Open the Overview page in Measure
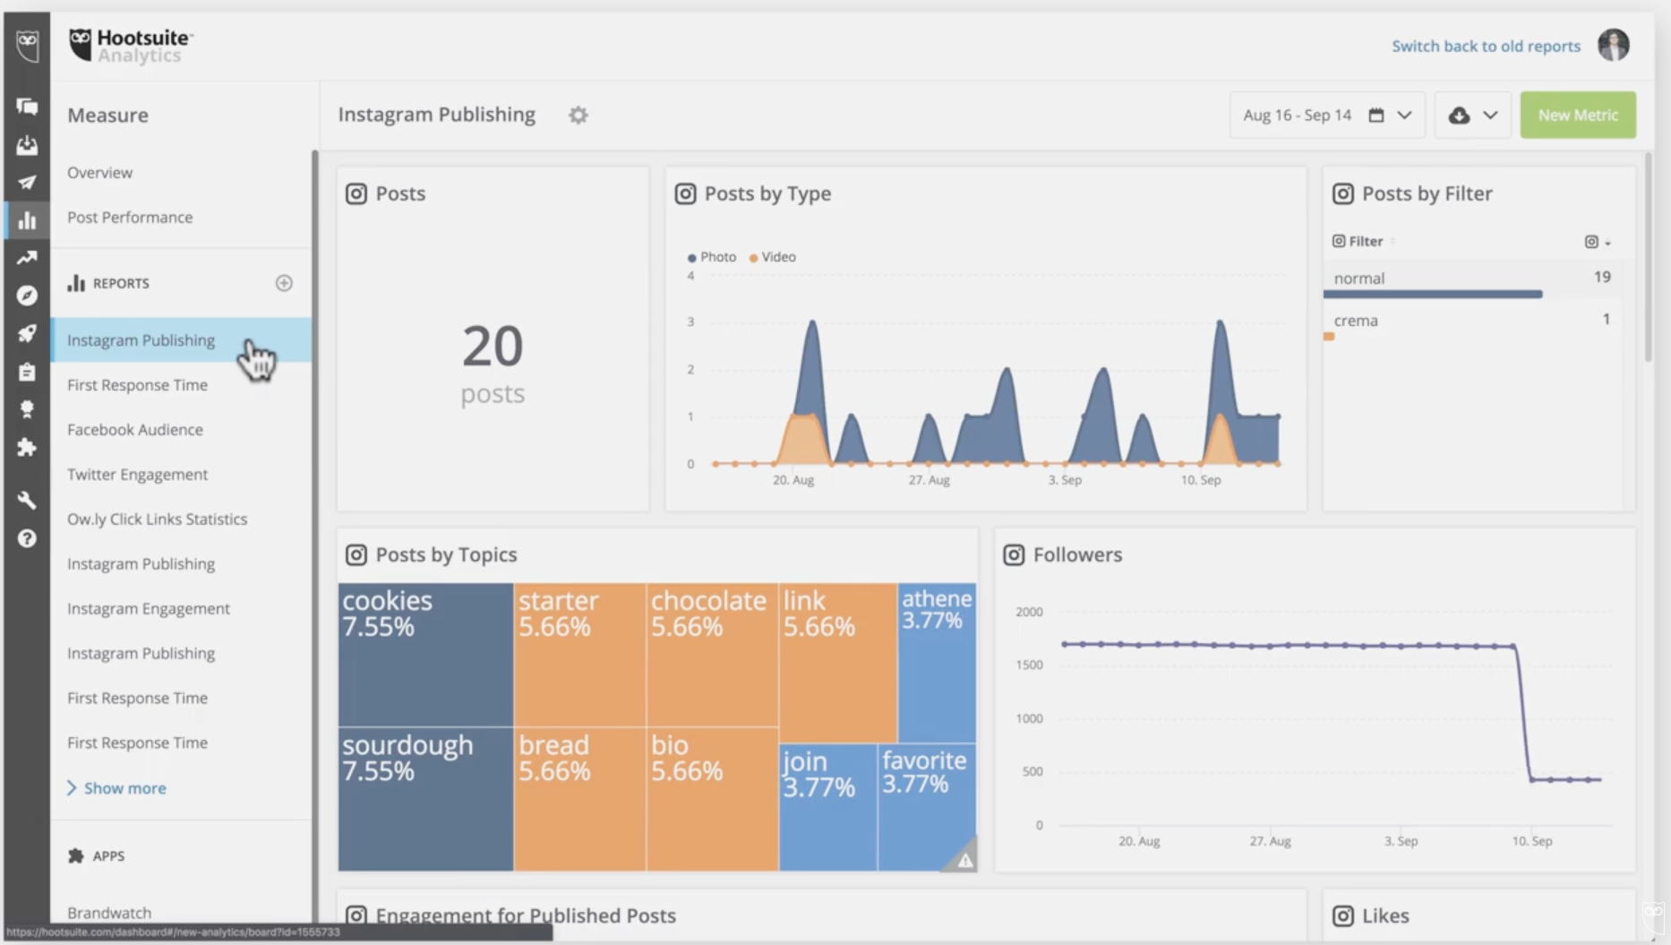 point(99,173)
